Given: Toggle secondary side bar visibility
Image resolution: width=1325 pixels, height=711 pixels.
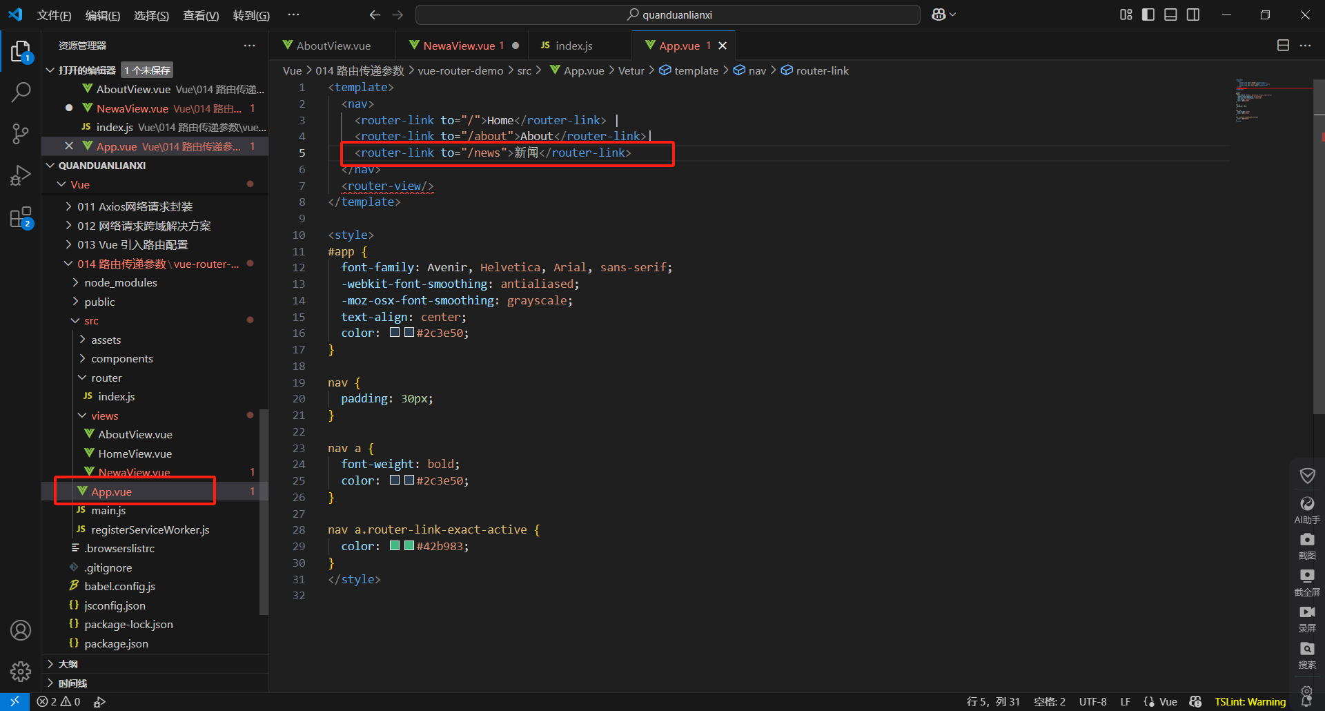Looking at the screenshot, I should click(x=1193, y=14).
